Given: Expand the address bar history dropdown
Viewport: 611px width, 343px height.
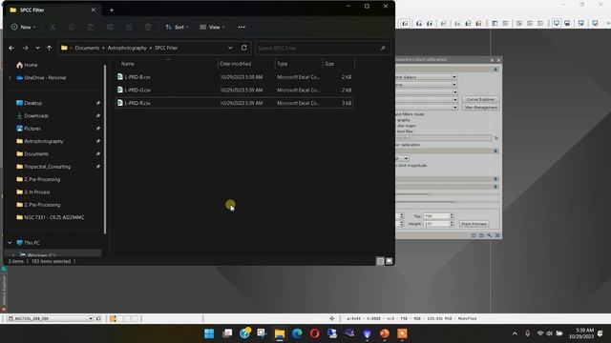Looking at the screenshot, I should point(230,48).
